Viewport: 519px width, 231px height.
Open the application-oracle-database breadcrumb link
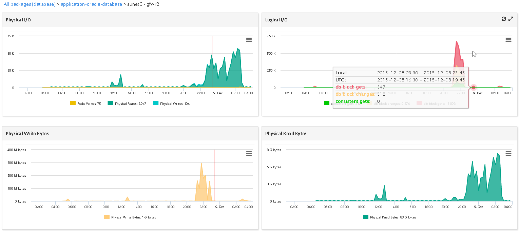[x=91, y=4]
